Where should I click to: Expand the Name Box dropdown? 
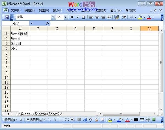(32, 23)
